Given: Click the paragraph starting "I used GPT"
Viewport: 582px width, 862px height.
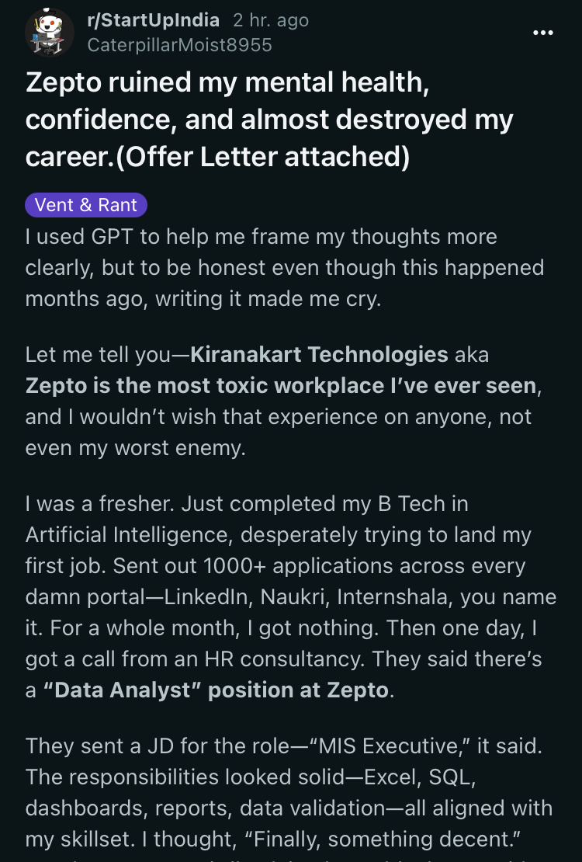Looking at the screenshot, I should (284, 267).
